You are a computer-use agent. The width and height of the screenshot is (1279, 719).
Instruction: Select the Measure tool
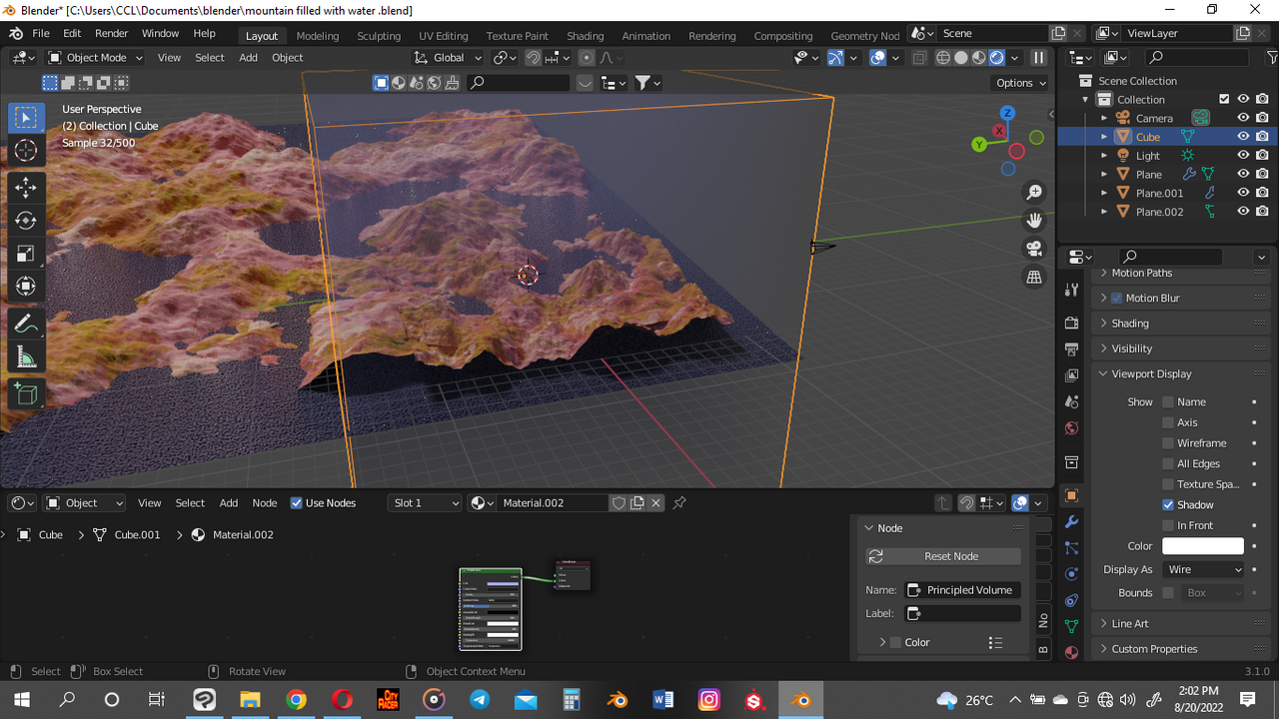click(x=26, y=358)
